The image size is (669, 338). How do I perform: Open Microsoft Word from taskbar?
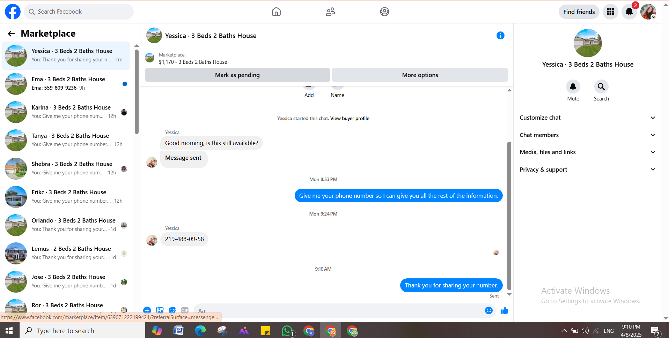[x=178, y=331]
